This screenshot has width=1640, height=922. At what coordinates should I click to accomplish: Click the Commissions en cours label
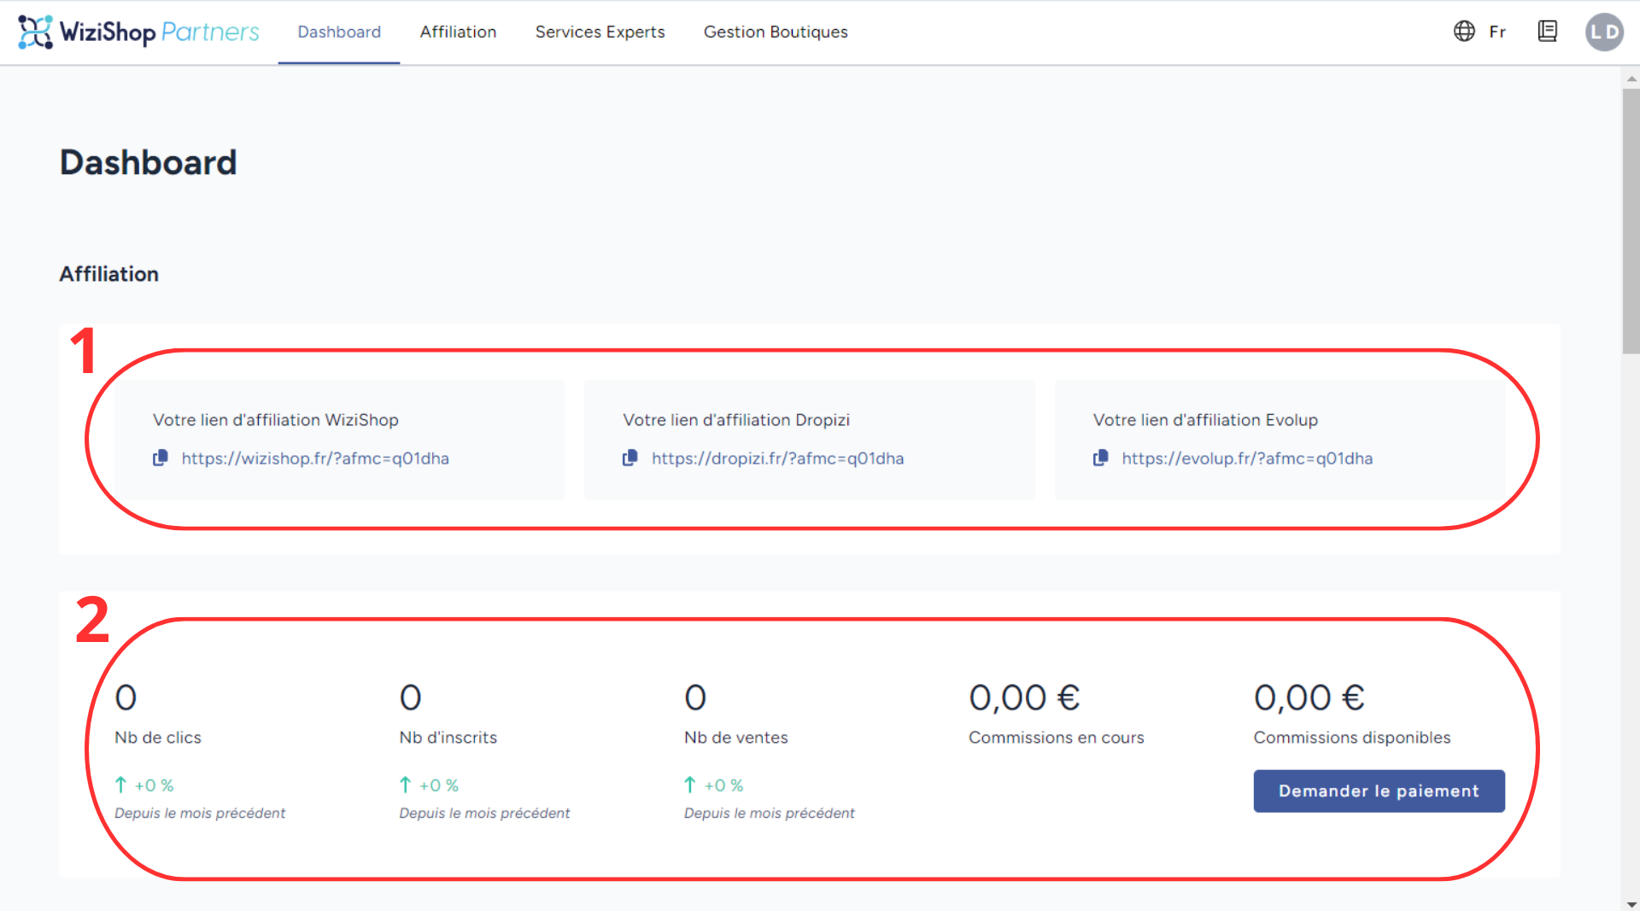click(x=1056, y=738)
